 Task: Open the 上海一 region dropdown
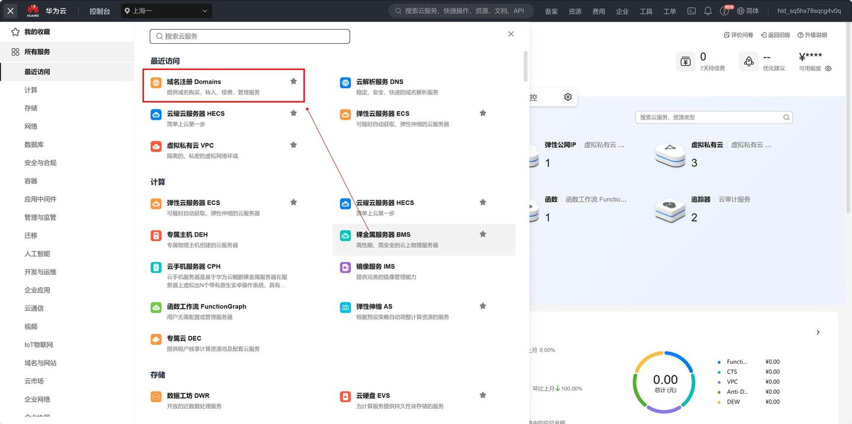coord(166,11)
